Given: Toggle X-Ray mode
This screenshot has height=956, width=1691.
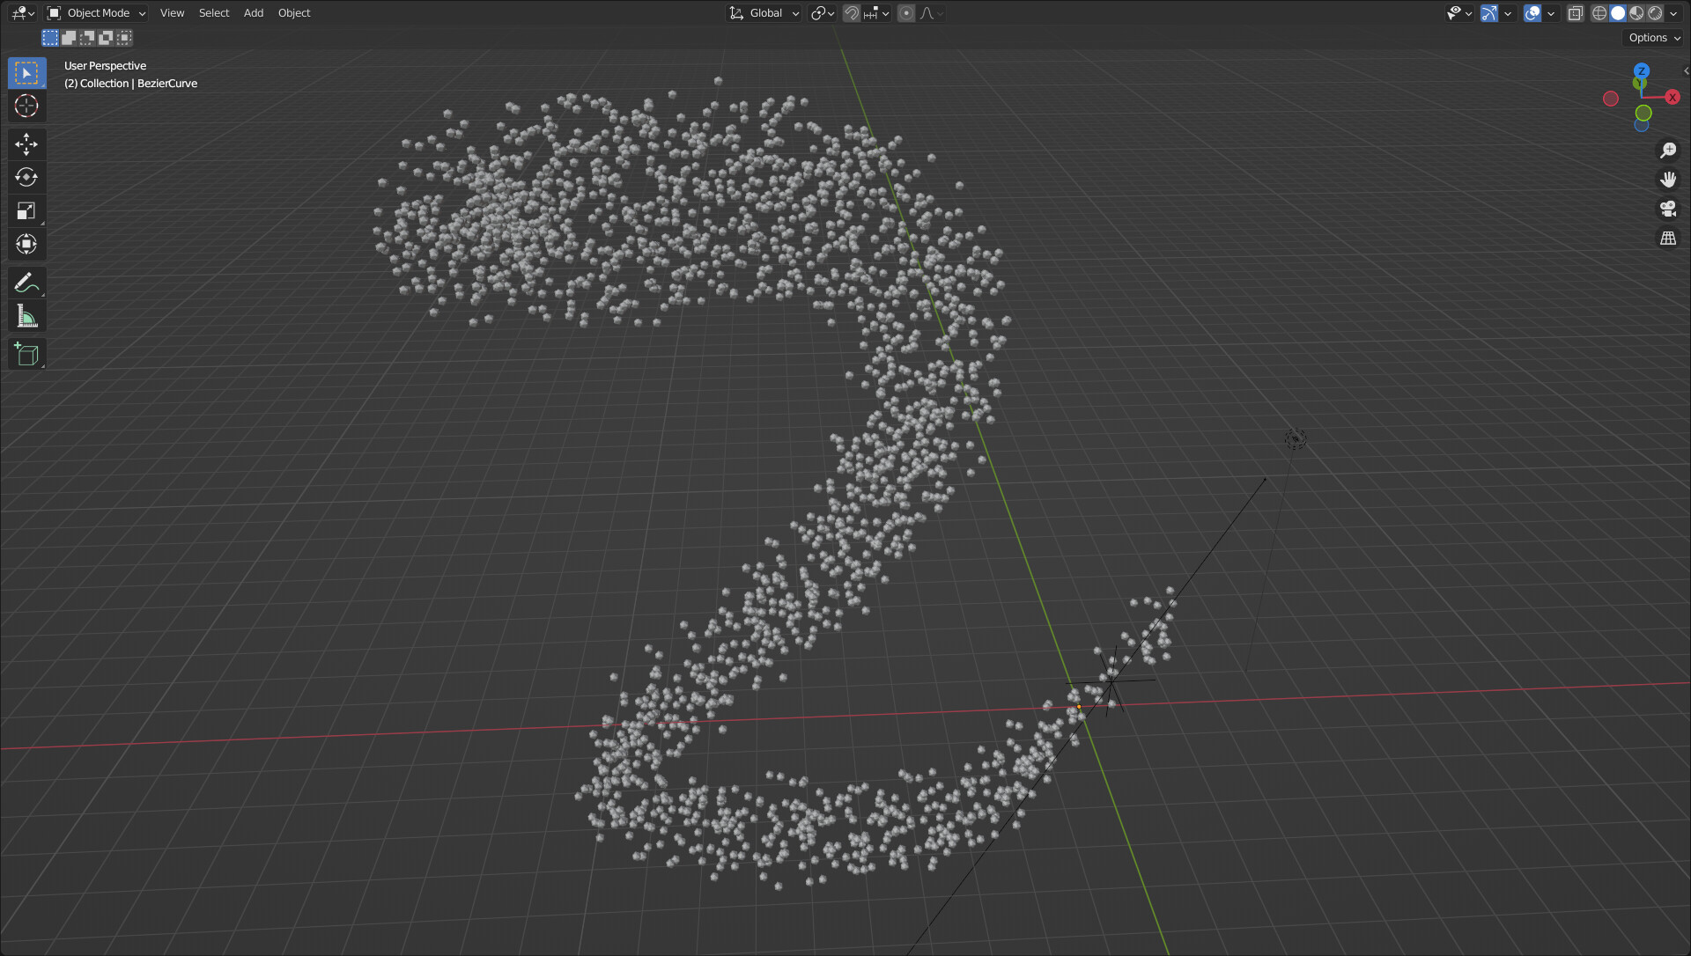Looking at the screenshot, I should 1576,13.
